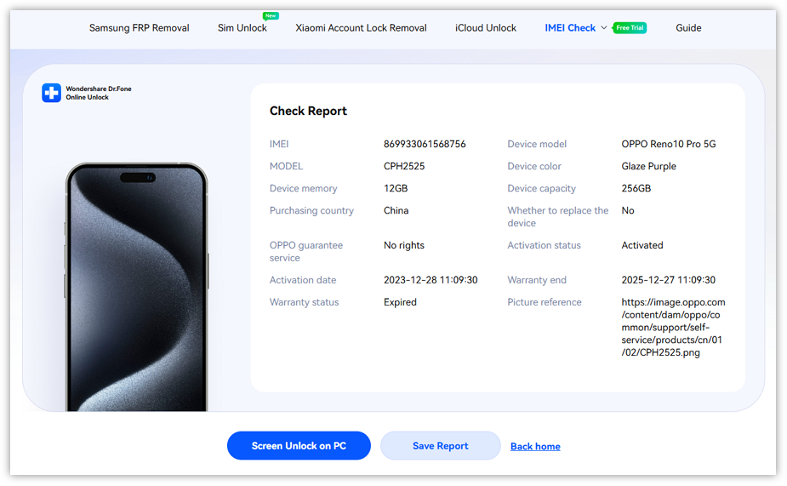787x486 pixels.
Task: Select the IMEI number 869933061568756
Action: [425, 144]
